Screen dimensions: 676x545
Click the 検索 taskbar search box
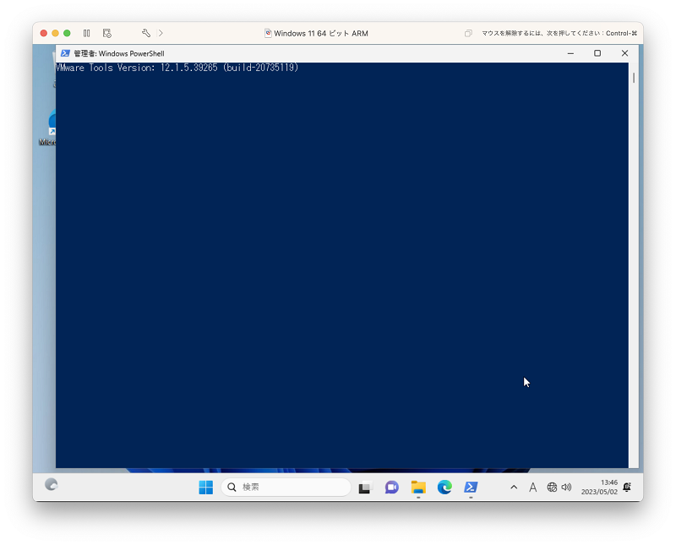(x=286, y=488)
